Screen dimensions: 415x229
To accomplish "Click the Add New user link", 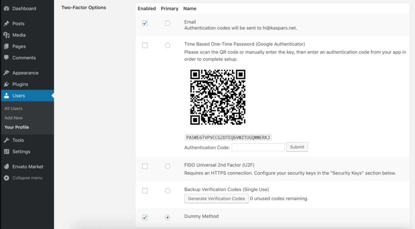I will click(x=13, y=118).
